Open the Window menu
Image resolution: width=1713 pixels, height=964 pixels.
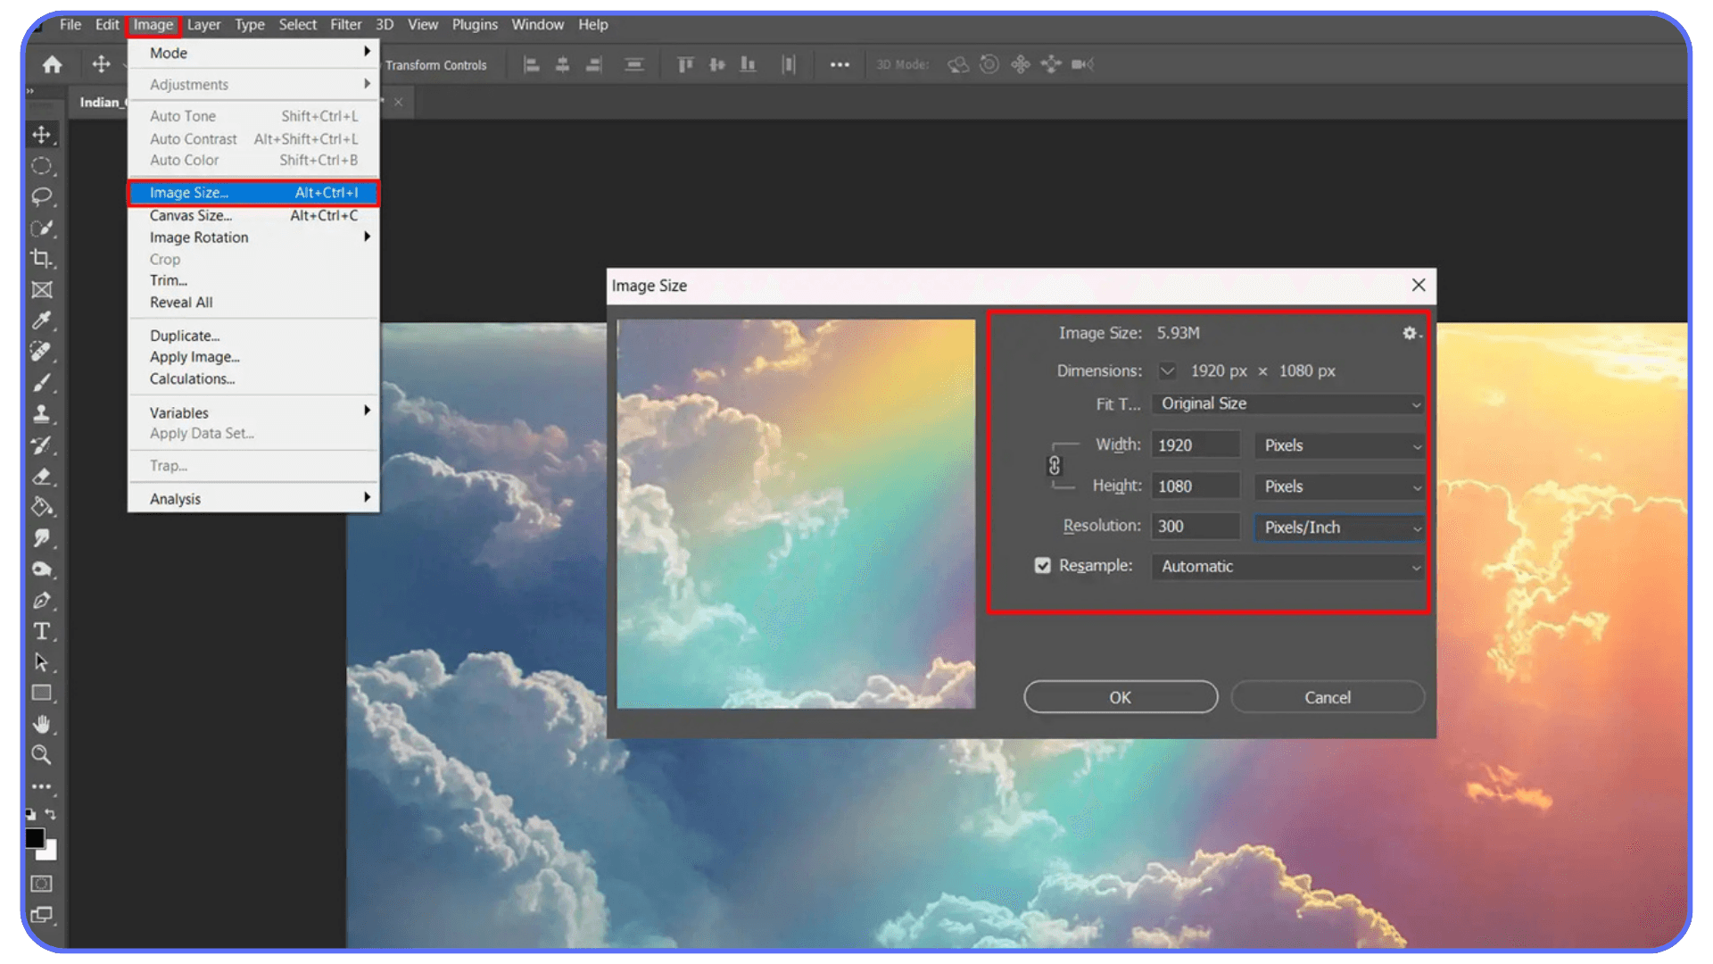[537, 25]
